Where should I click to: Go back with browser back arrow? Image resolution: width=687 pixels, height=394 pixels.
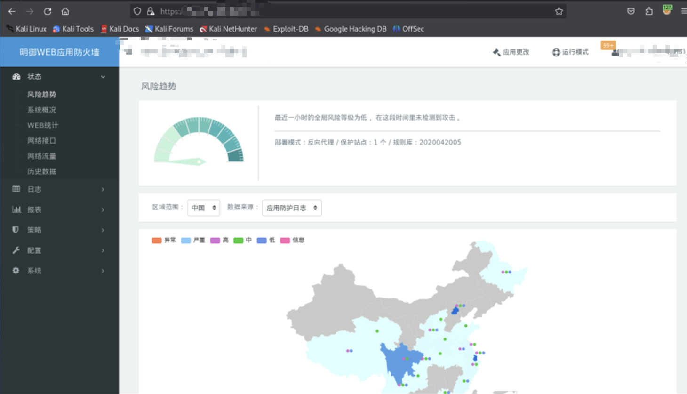click(x=12, y=11)
